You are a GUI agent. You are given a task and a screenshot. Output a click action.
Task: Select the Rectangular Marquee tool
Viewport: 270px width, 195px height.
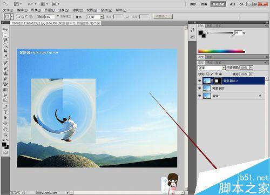tap(5, 35)
